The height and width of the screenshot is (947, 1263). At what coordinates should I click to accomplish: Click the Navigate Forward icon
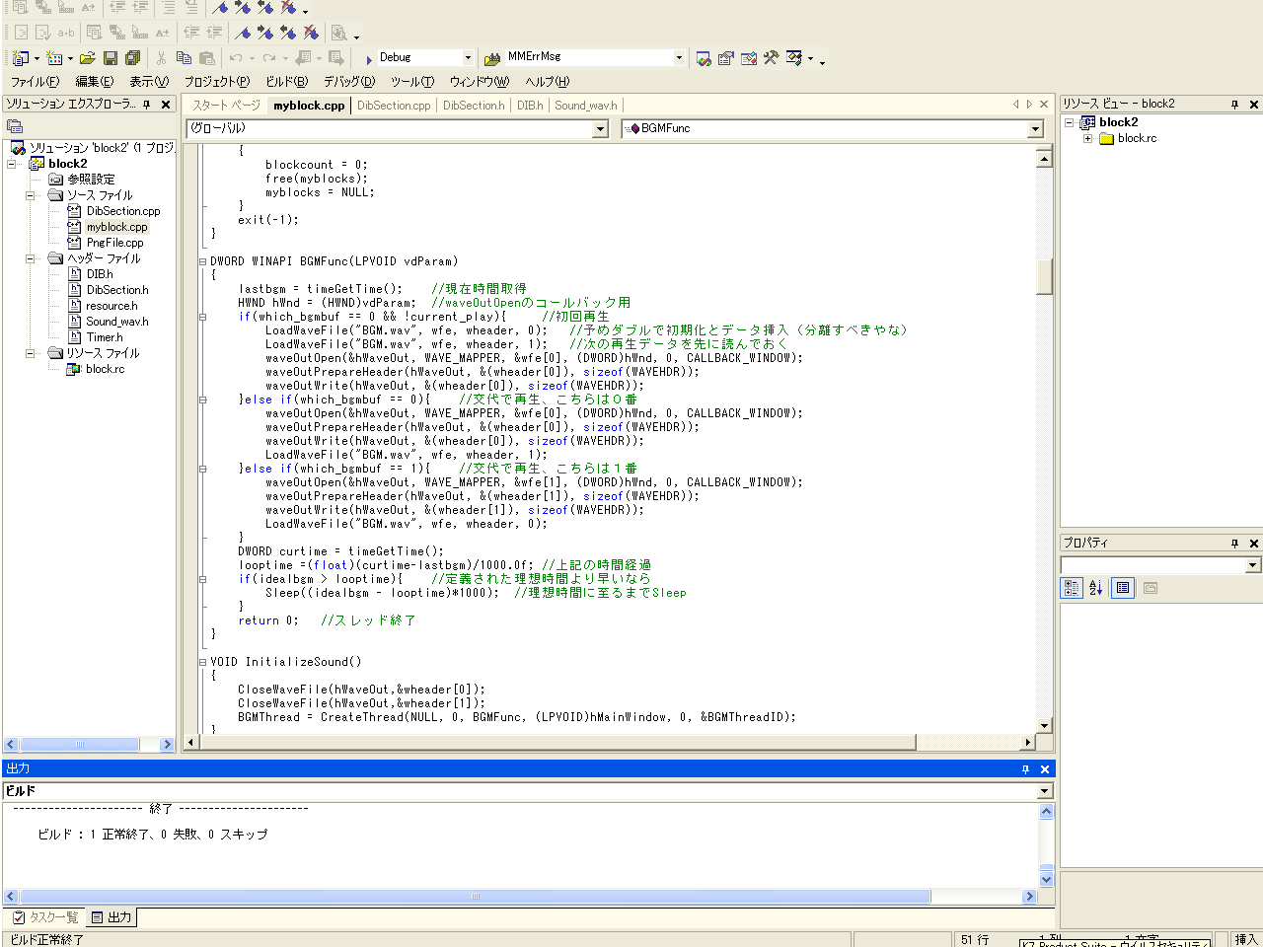[336, 58]
